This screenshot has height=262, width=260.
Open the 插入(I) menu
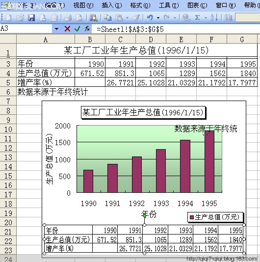pyautogui.click(x=112, y=6)
